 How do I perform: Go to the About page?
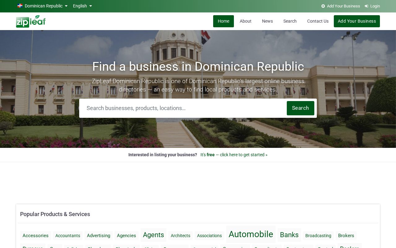[246, 21]
